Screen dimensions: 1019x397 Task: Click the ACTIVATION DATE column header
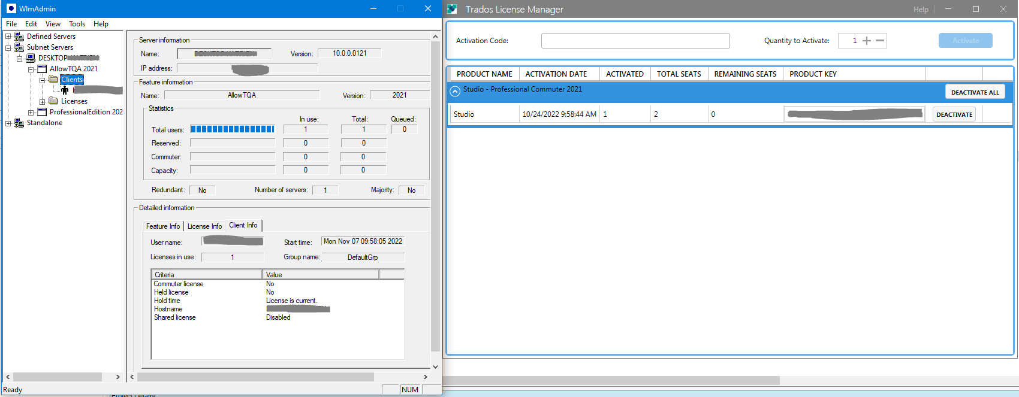(559, 74)
